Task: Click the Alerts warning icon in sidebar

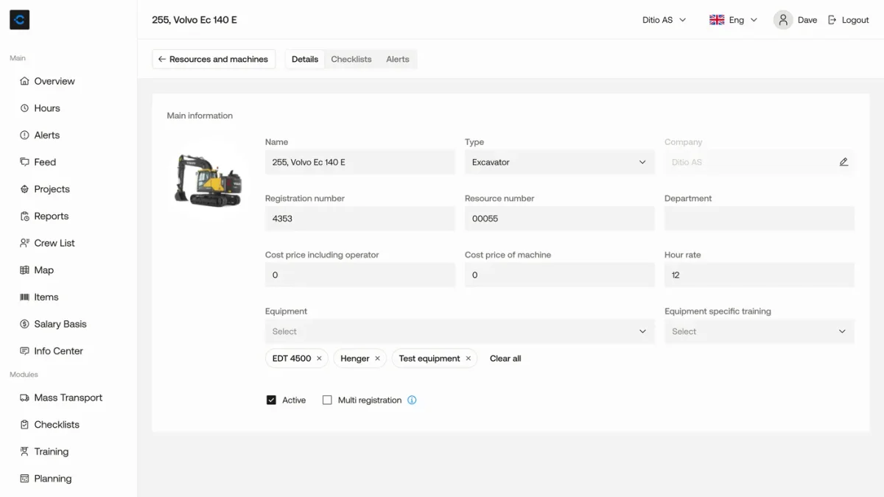Action: [x=24, y=135]
